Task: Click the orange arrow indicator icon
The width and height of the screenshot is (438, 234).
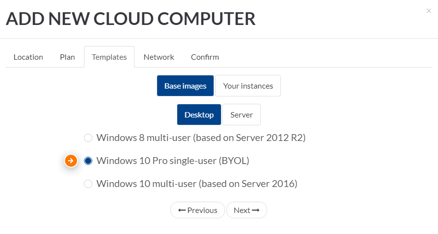Action: (x=71, y=161)
